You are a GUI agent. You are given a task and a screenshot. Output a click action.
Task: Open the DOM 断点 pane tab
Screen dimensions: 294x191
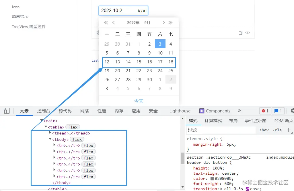click(283, 121)
